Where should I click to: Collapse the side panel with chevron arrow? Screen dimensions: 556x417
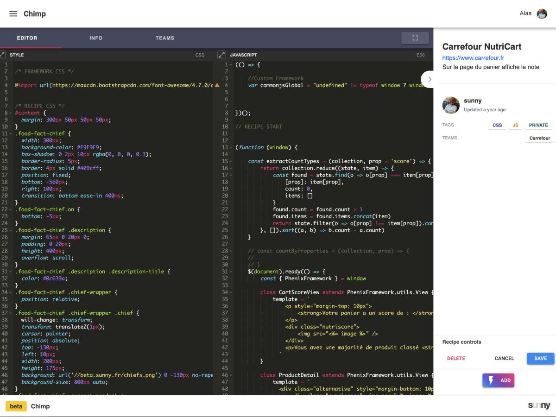(430, 79)
